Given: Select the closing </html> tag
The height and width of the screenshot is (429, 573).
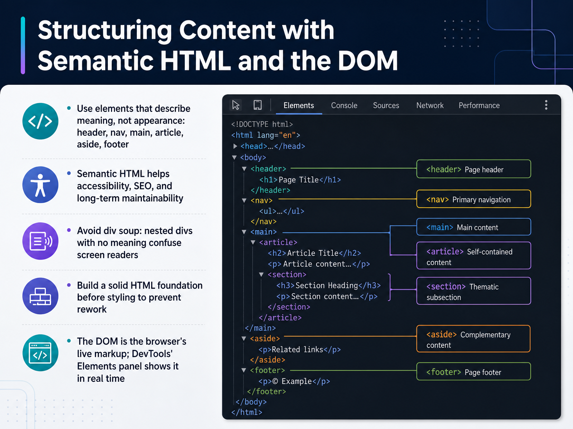Looking at the screenshot, I should (247, 413).
